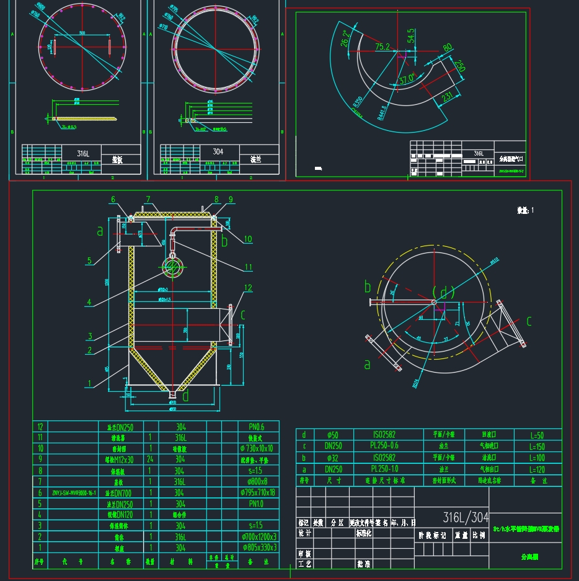Click balloon number '5' on section view

coord(89,260)
